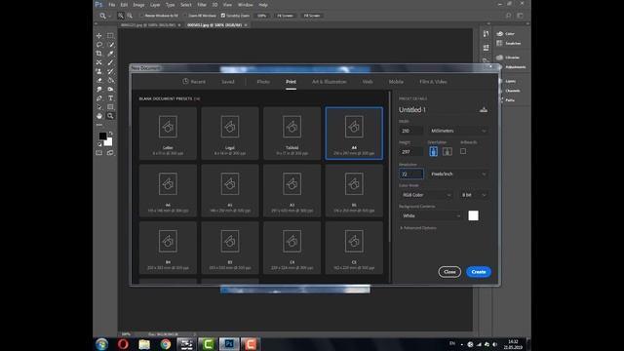The width and height of the screenshot is (624, 351).
Task: Open zoom tool preset picker arrow
Action: pyautogui.click(x=109, y=16)
